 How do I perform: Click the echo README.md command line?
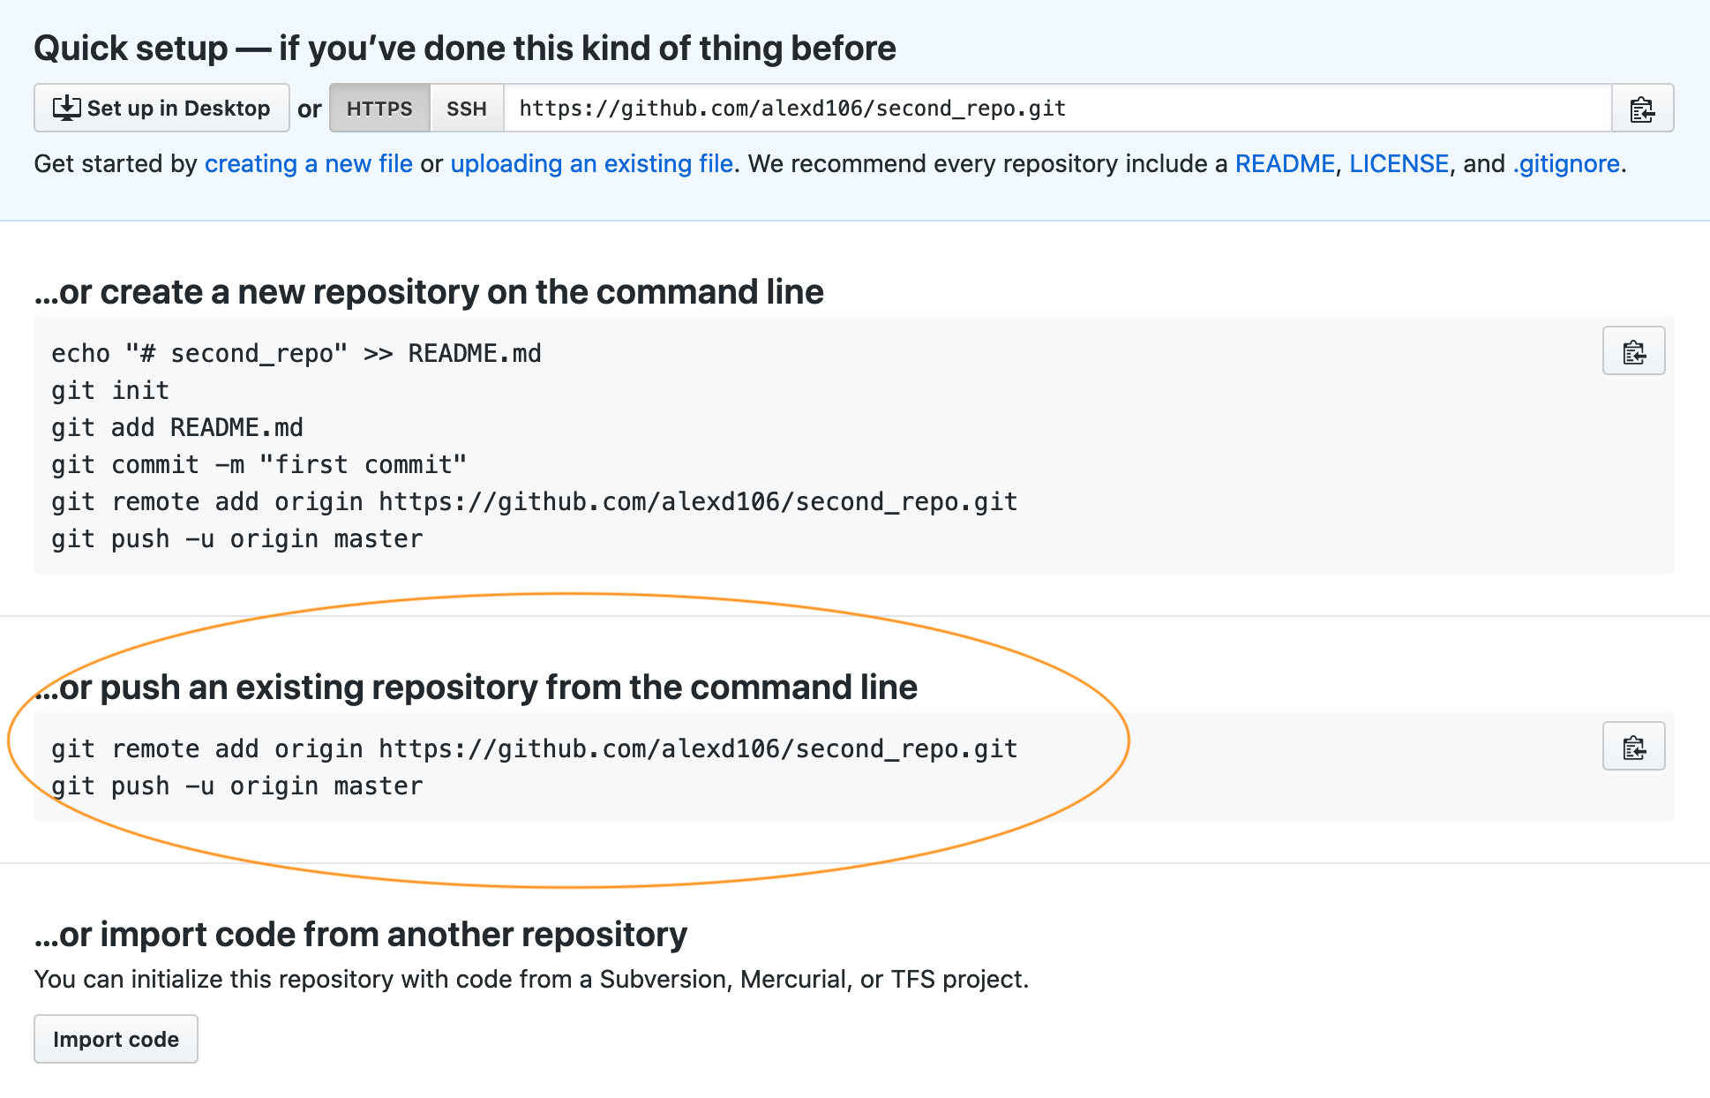click(x=296, y=353)
